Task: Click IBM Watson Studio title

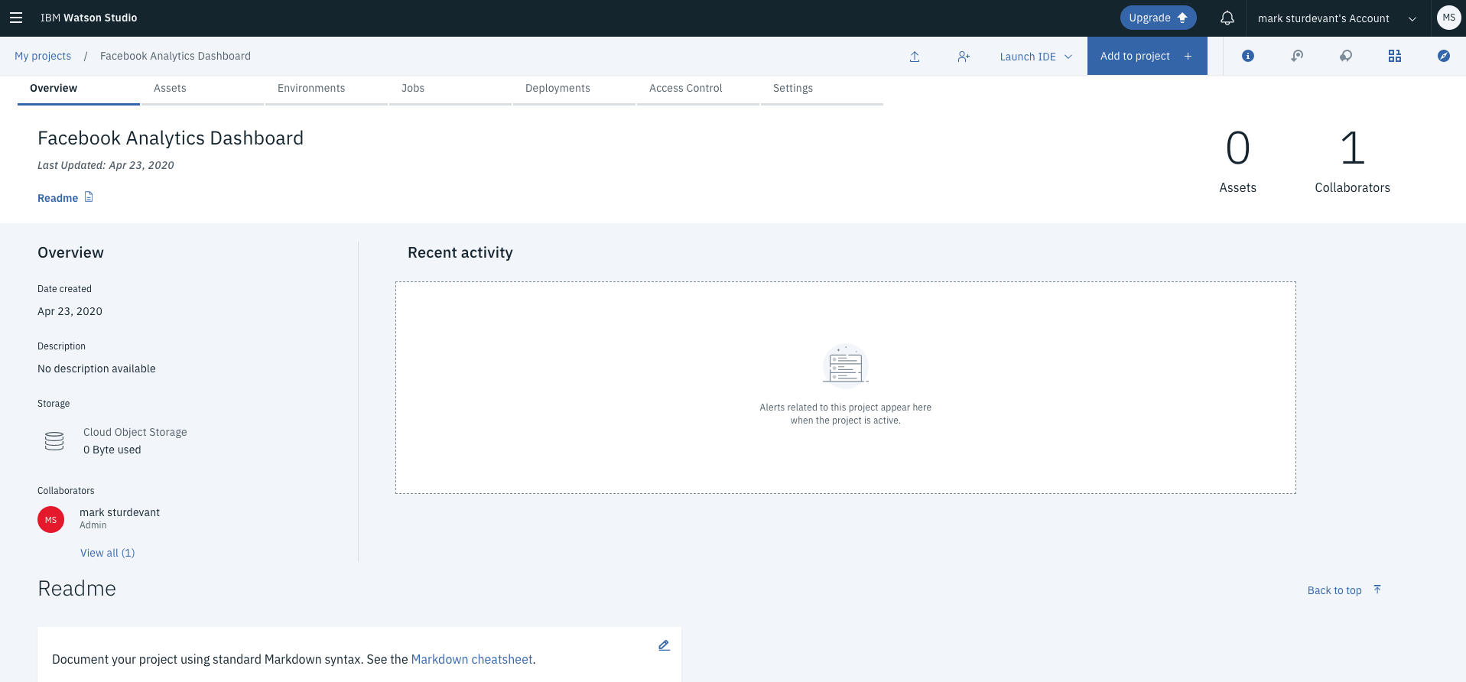Action: tap(89, 18)
